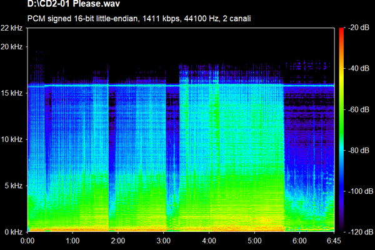Click the '-60 dB' color scale label

359,109
